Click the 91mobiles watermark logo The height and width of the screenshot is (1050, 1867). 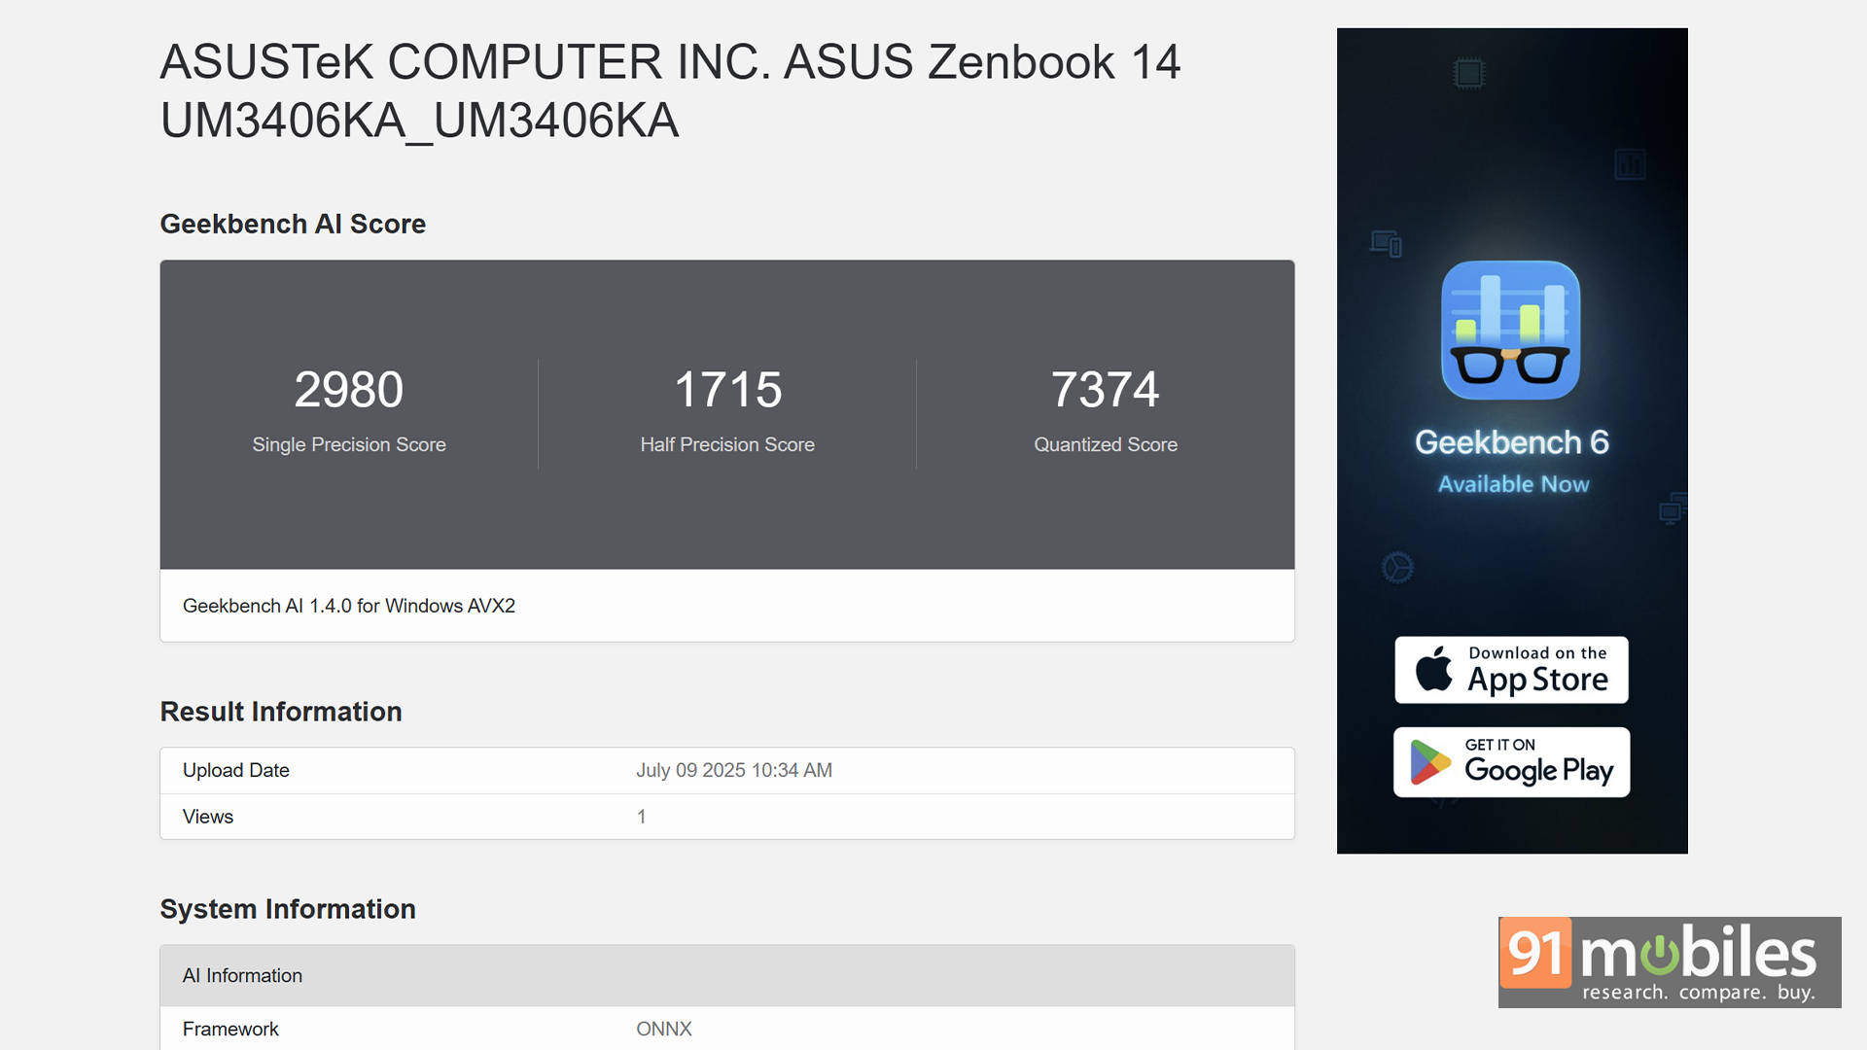(x=1669, y=962)
